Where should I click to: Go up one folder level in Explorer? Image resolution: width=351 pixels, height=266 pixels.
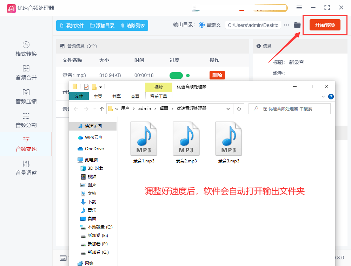click(x=102, y=109)
